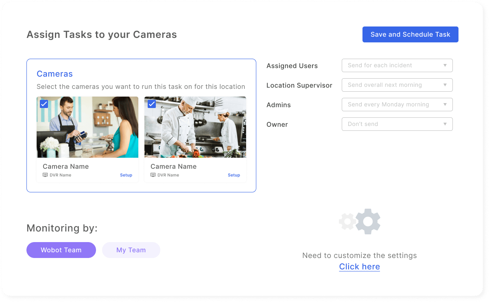This screenshot has height=302, width=489.
Task: Uncheck the first camera's selection checkbox
Action: tap(44, 104)
